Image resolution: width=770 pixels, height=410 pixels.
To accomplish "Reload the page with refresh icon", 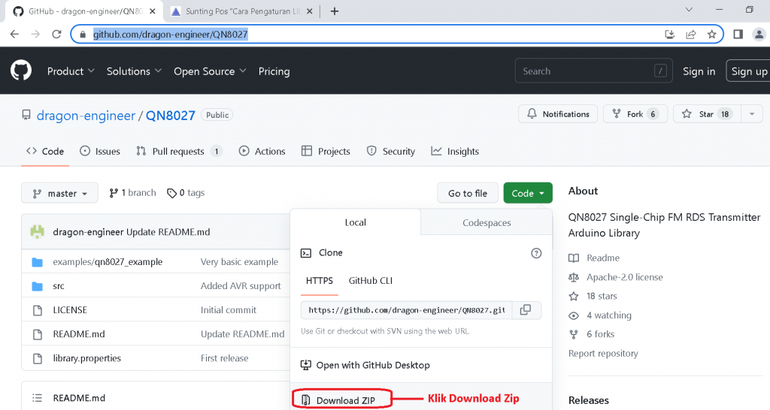I will (56, 34).
